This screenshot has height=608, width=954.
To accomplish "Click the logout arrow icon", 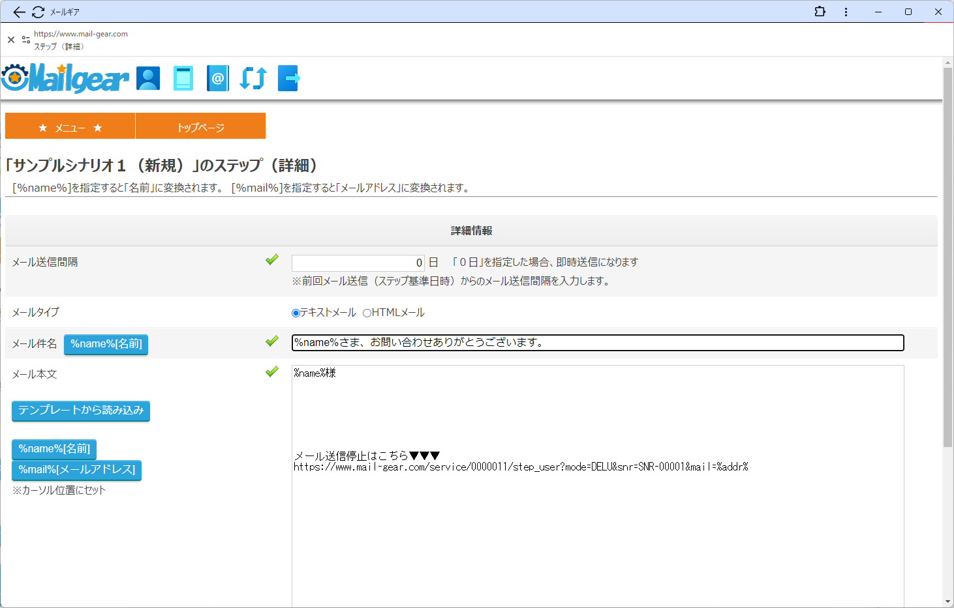I will (289, 78).
